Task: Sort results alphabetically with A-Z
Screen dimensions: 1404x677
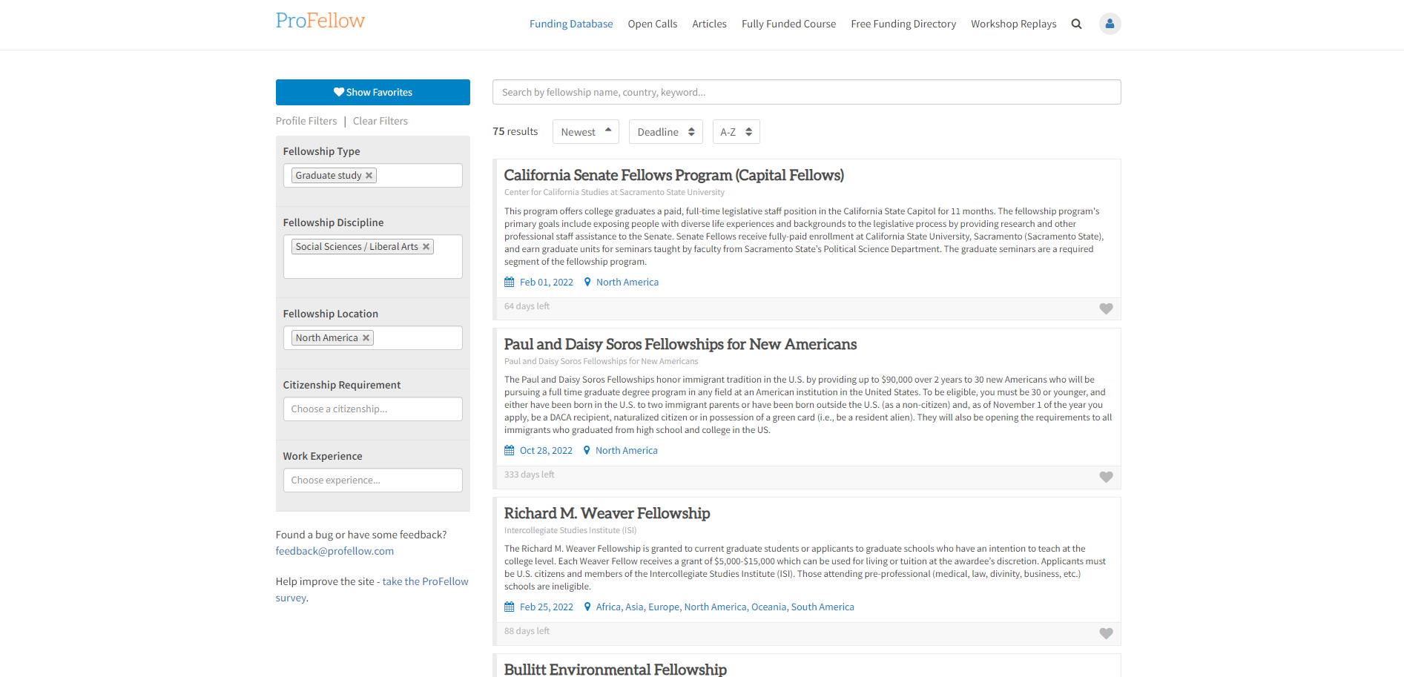Action: [736, 132]
